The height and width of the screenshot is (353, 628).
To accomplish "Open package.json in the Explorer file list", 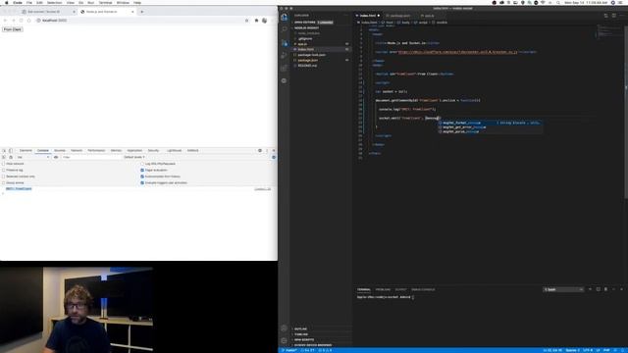I will point(322,60).
